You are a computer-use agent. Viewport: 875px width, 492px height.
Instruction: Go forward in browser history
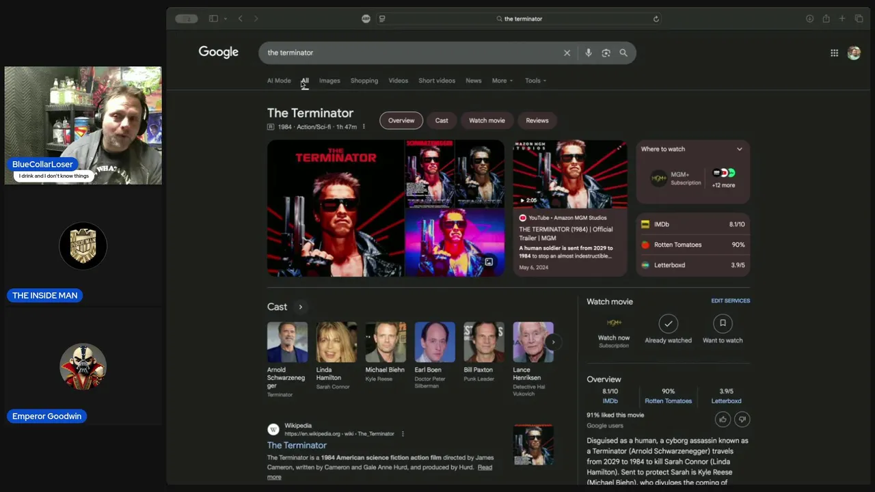click(256, 18)
